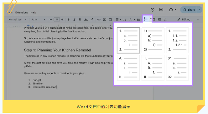Increase font size with plus button
208x114 pixels.
click(x=62, y=20)
